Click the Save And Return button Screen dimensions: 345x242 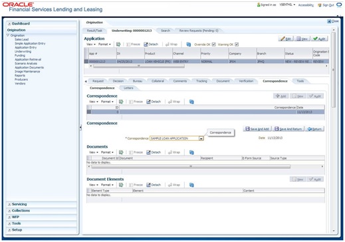pyautogui.click(x=288, y=129)
